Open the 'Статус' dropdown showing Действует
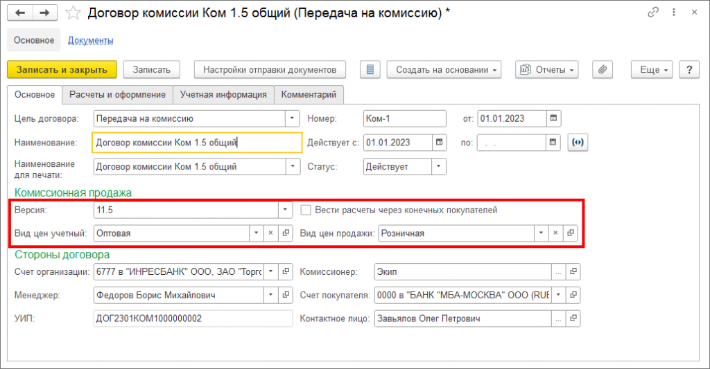The image size is (710, 369). pos(438,166)
